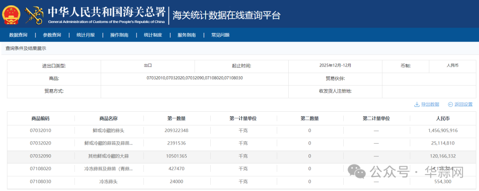This screenshot has width=479, height=191.
Task: Open the 操作指南 menu
Action: (119, 35)
